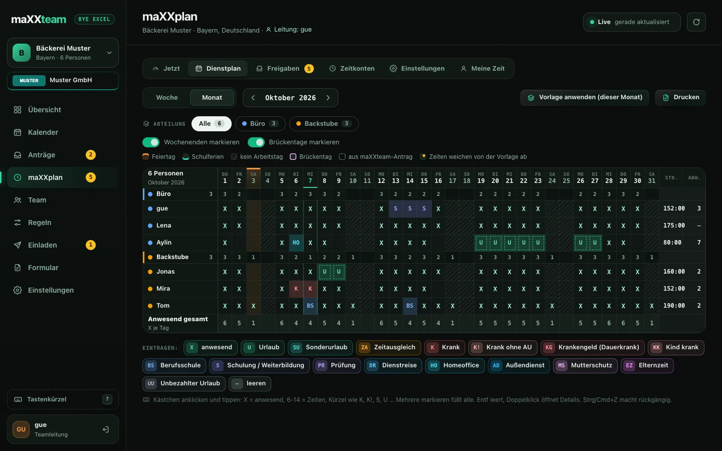Click Vorlage anwenden (dieser Monat)
Image resolution: width=722 pixels, height=451 pixels.
(x=585, y=97)
